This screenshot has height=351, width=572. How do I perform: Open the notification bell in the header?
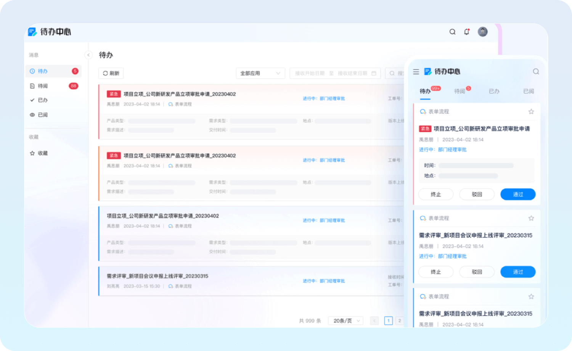pos(466,32)
